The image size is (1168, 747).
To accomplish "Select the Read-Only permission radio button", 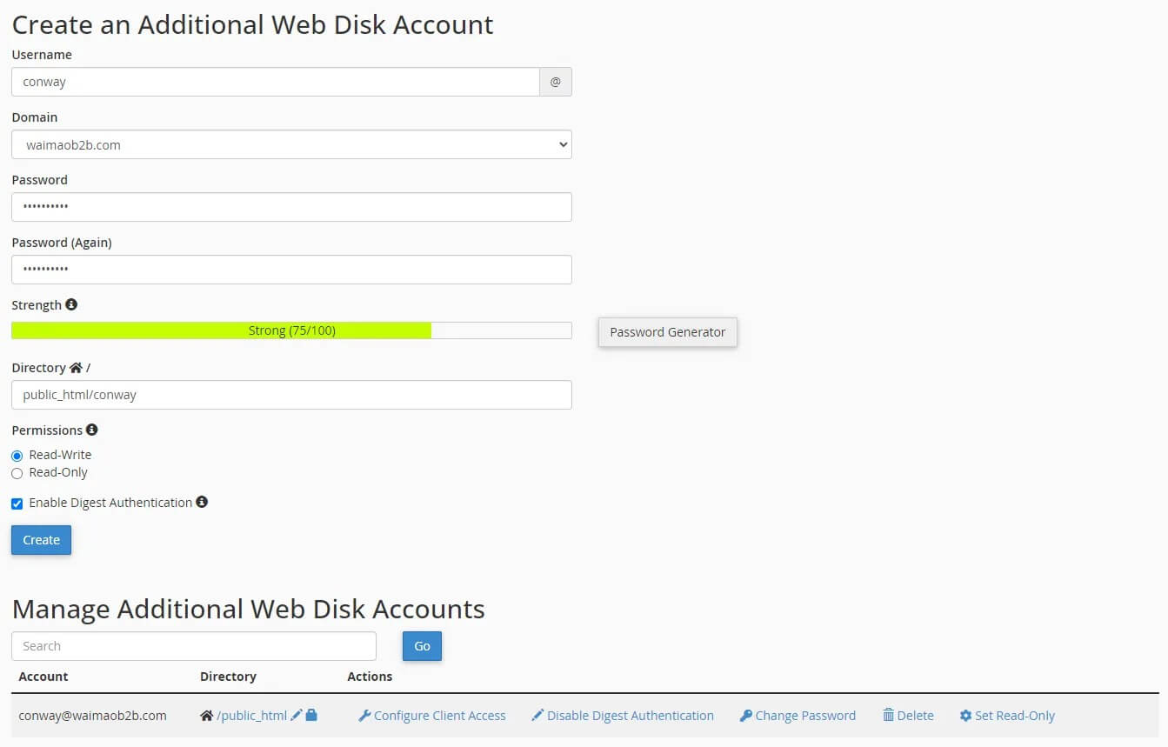I will [17, 472].
